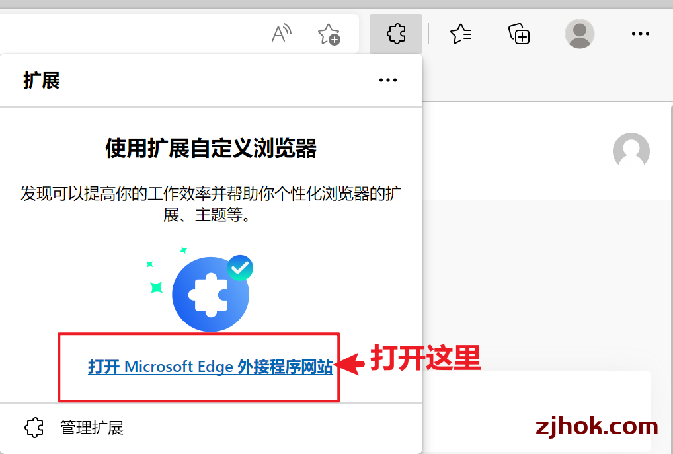Click inside the address bar field
Screen dimensions: 673x454
coord(129,34)
